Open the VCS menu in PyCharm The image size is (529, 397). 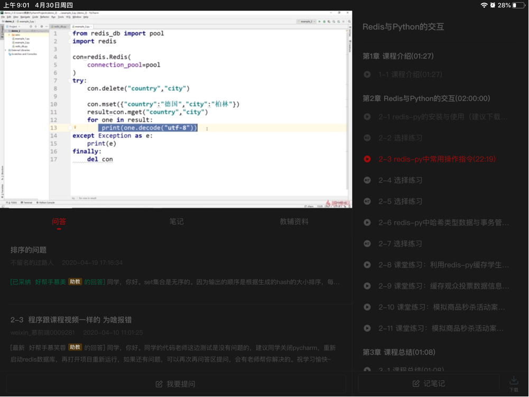pos(68,17)
